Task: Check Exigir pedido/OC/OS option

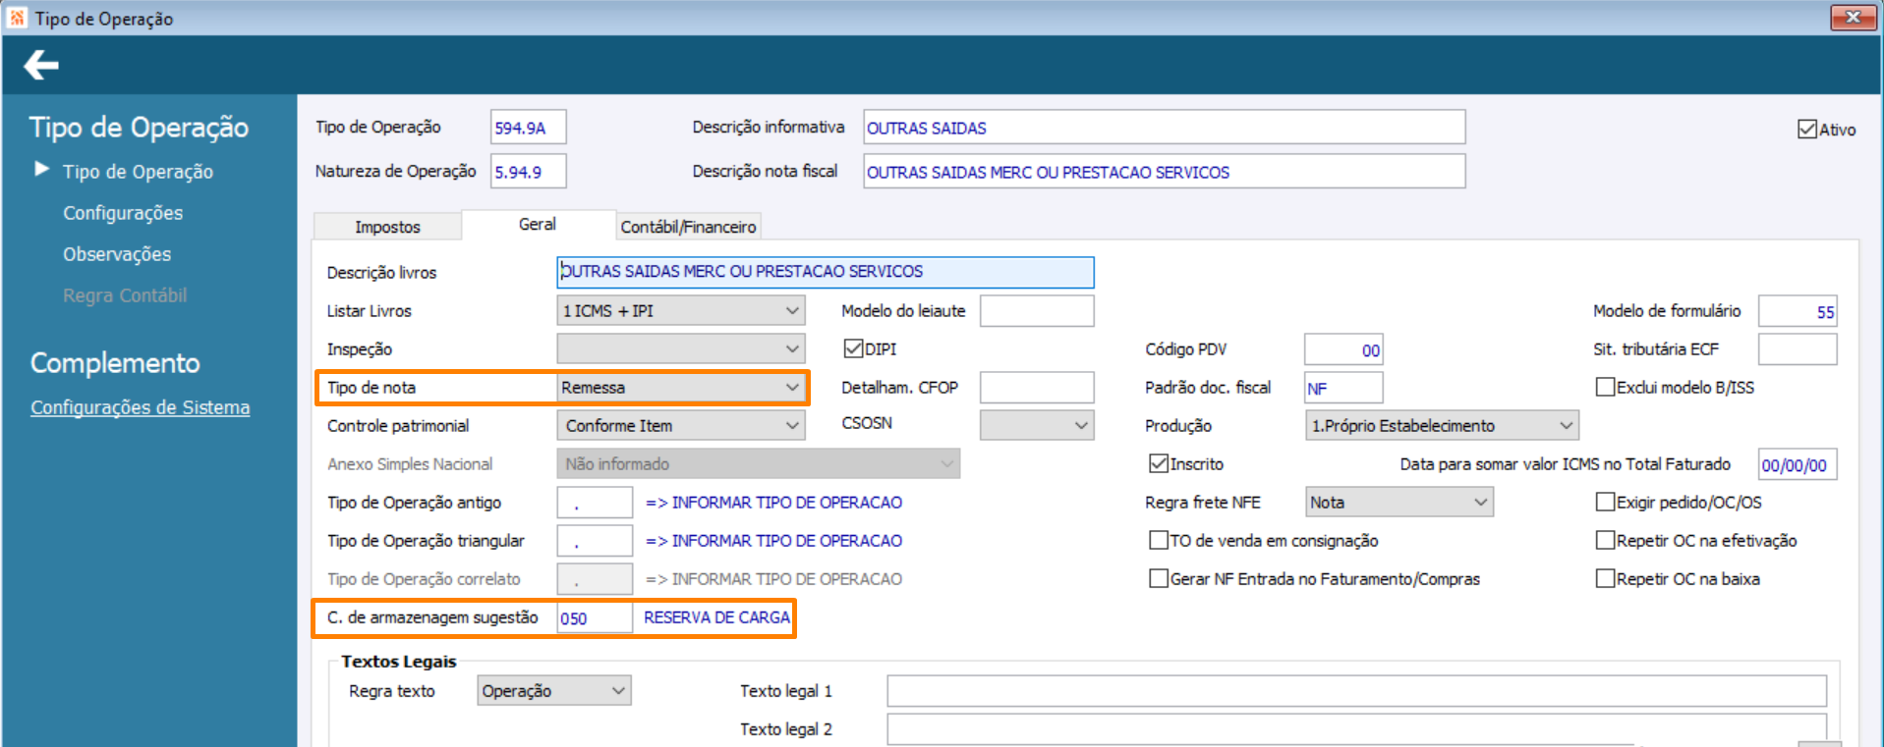Action: (1605, 502)
